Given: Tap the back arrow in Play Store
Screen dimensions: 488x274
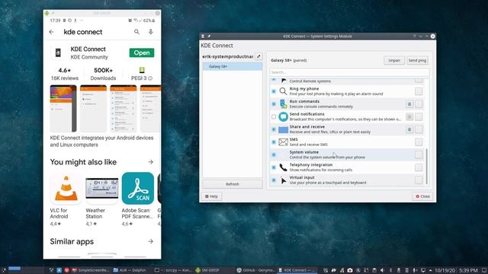Looking at the screenshot, I should [x=51, y=32].
